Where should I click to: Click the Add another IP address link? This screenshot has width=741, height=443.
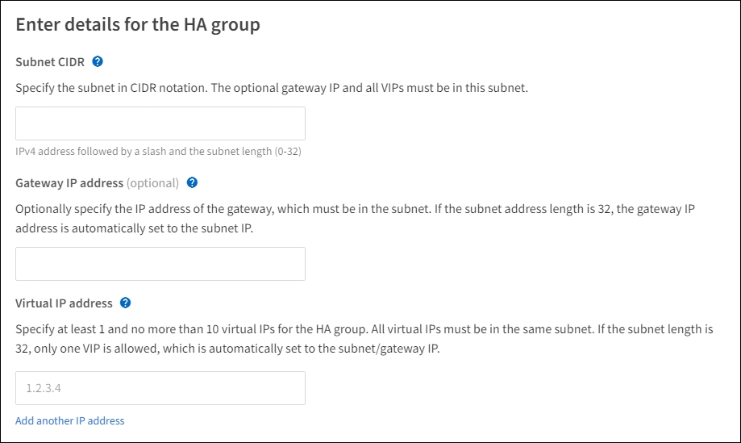coord(70,420)
